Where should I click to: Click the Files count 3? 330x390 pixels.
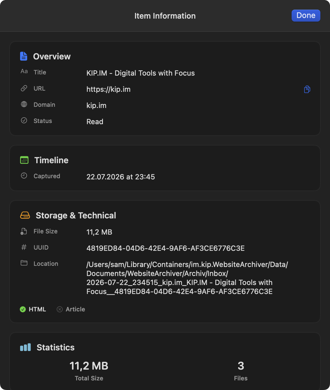(241, 366)
